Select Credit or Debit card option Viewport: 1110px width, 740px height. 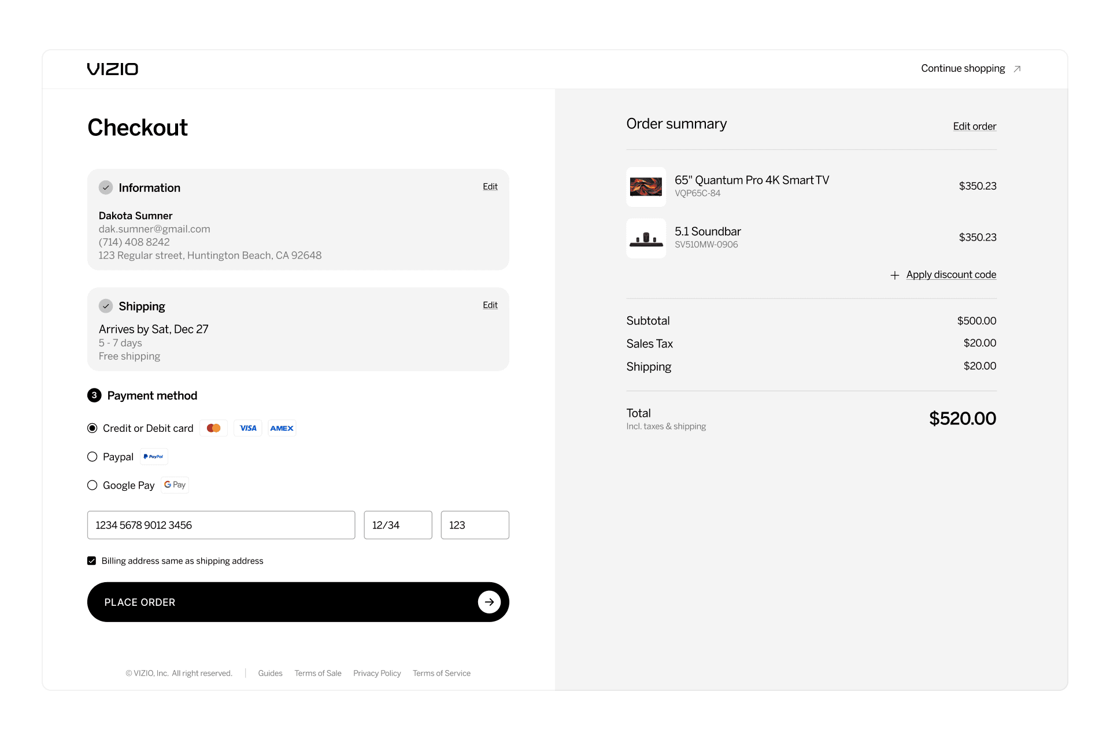pyautogui.click(x=92, y=428)
